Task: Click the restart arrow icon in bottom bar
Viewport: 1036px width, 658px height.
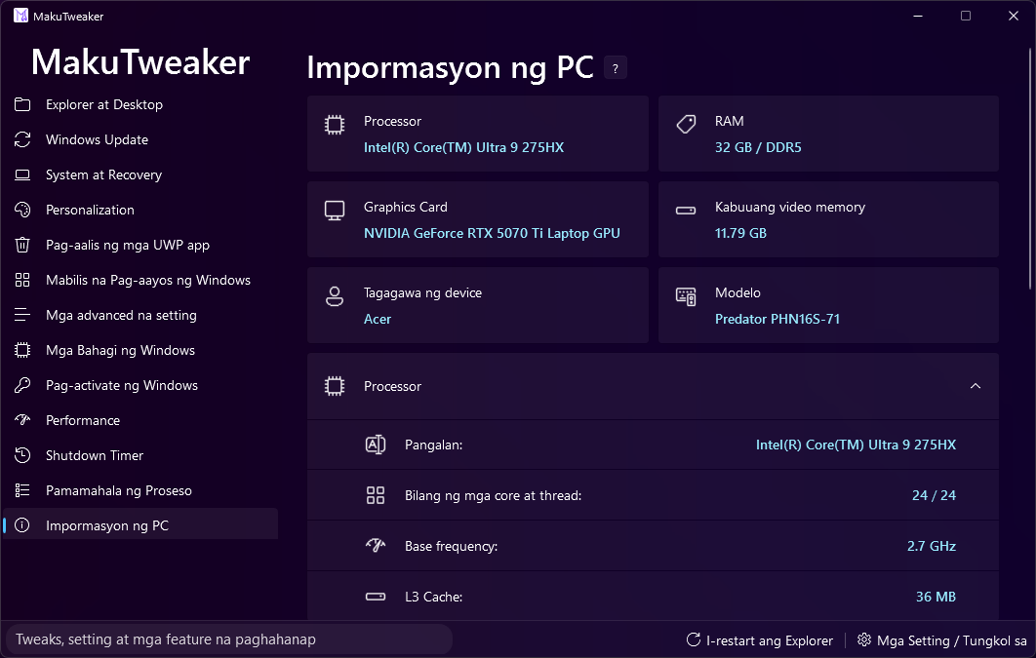Action: (693, 639)
